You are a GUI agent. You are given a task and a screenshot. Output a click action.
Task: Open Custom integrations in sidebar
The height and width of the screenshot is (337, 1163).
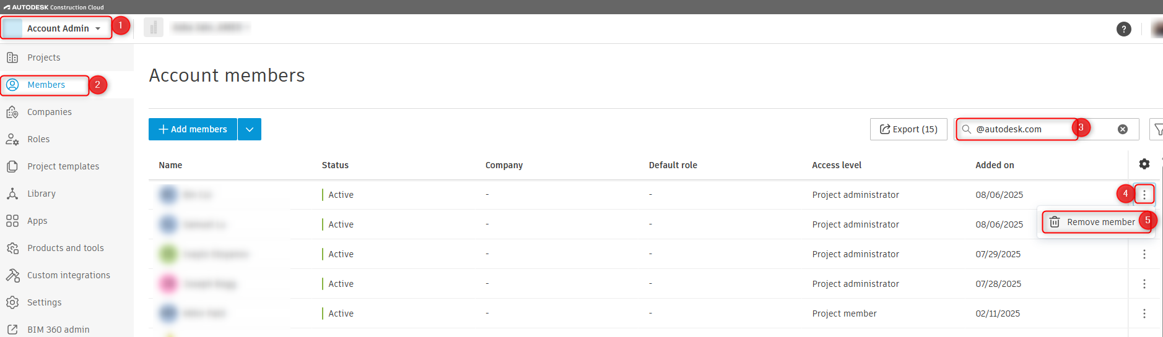click(x=69, y=275)
